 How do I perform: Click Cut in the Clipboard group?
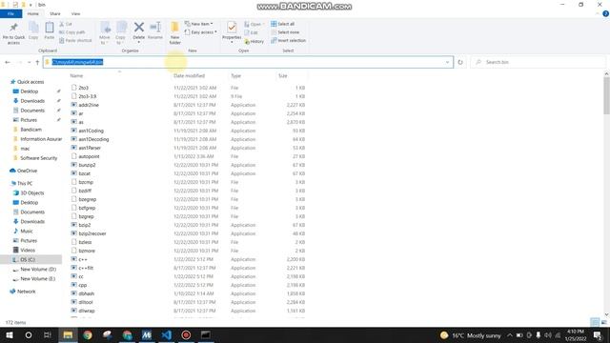(x=66, y=24)
